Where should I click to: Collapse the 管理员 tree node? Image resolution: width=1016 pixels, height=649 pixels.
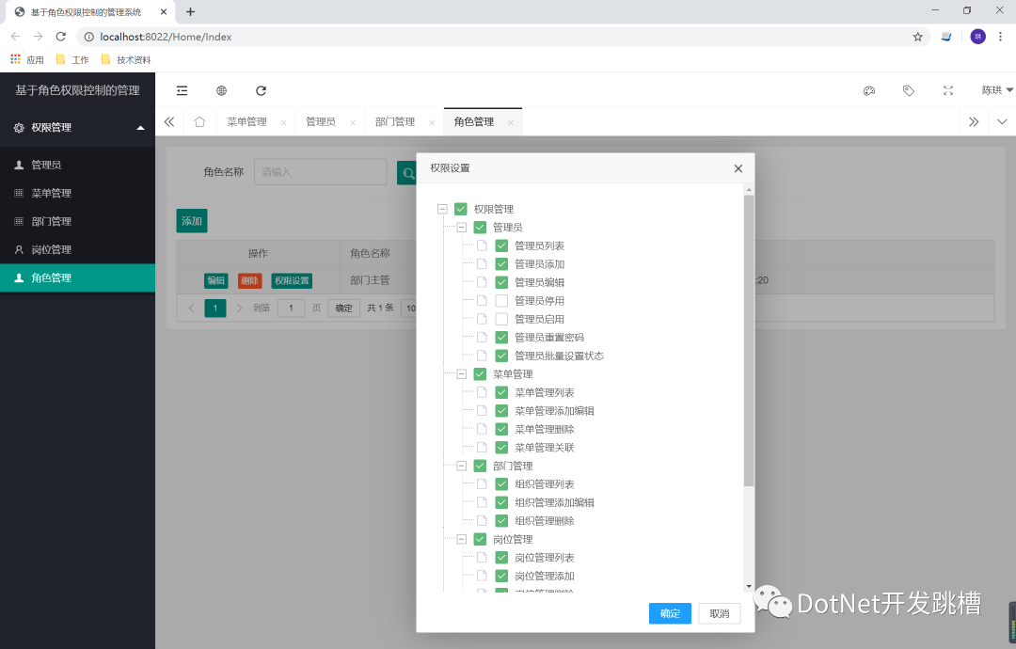coord(462,228)
